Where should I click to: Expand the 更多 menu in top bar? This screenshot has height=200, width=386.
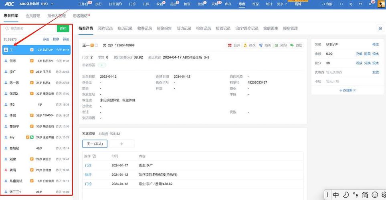282,4
